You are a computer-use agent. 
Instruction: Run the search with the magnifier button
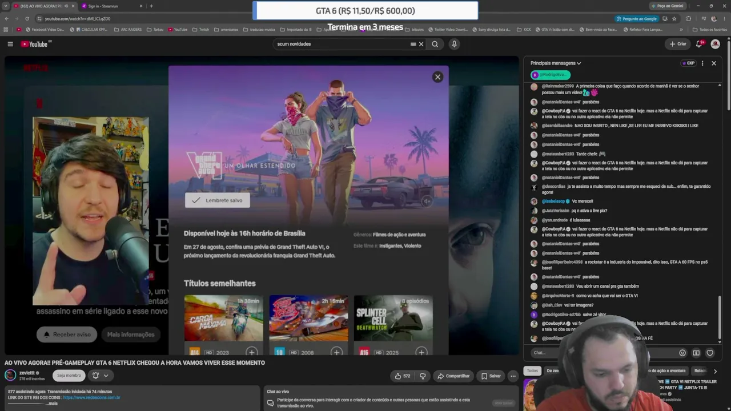click(435, 44)
